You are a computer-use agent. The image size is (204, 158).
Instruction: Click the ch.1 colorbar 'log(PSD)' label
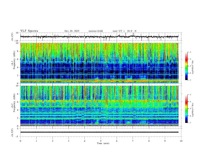click(x=193, y=67)
